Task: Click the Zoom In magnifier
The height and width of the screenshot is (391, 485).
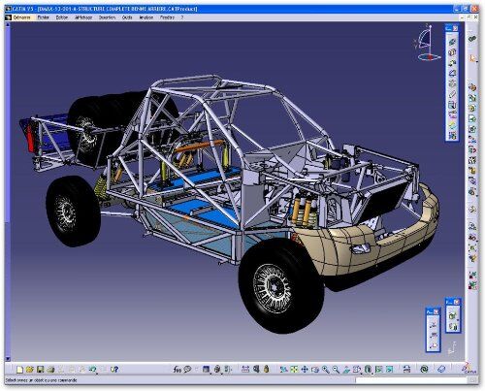Action: point(326,369)
